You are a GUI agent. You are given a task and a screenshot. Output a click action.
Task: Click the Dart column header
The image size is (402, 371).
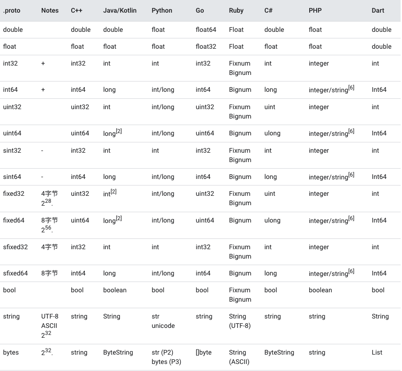[378, 10]
